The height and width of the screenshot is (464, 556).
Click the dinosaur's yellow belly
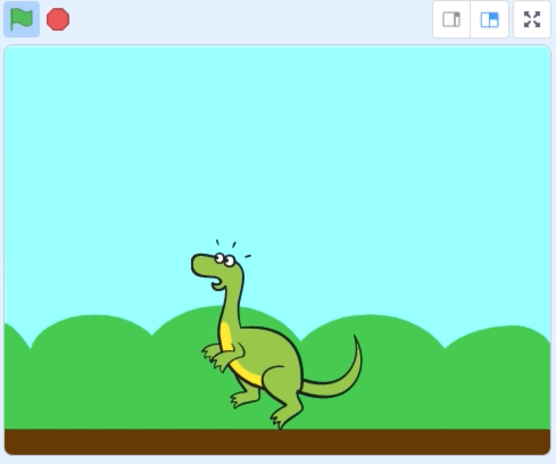(228, 340)
